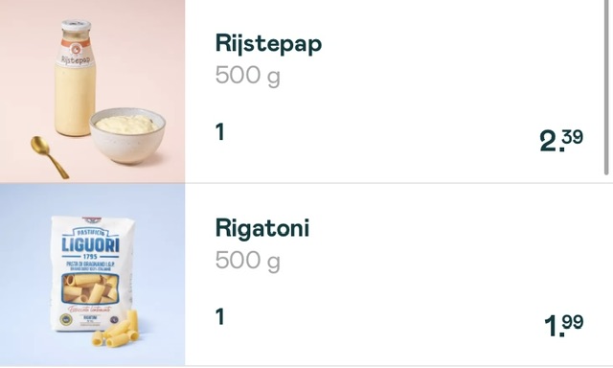The image size is (613, 368).
Task: Click the Rigatoni quantity number 1
Action: [220, 316]
